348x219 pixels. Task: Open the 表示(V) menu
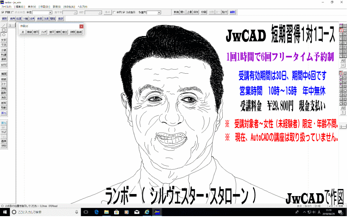(32, 7)
